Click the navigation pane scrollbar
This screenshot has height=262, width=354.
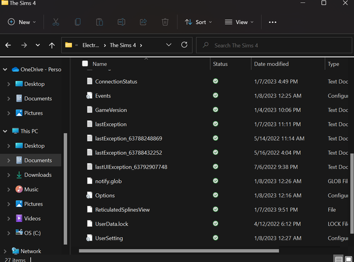pyautogui.click(x=65, y=188)
